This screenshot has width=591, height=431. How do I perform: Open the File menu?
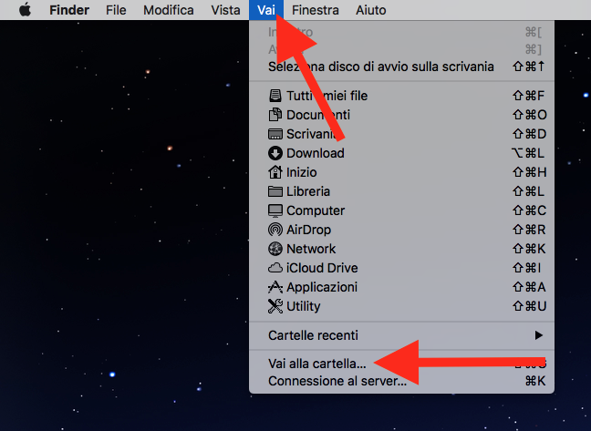tap(116, 10)
